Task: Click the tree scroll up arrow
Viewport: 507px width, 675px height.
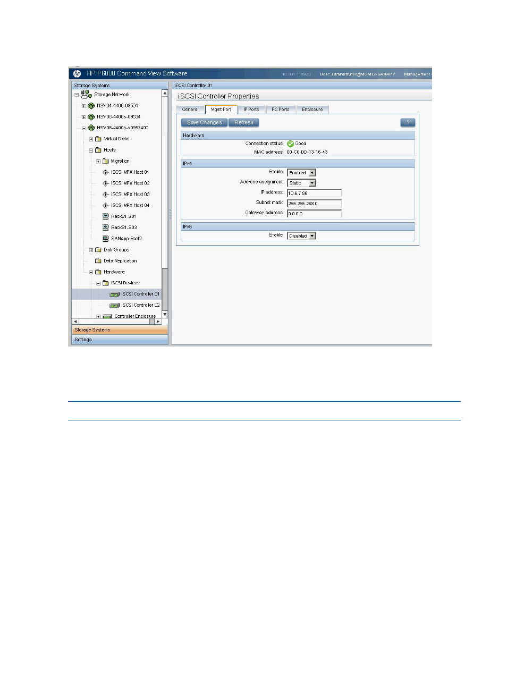Action: click(165, 93)
